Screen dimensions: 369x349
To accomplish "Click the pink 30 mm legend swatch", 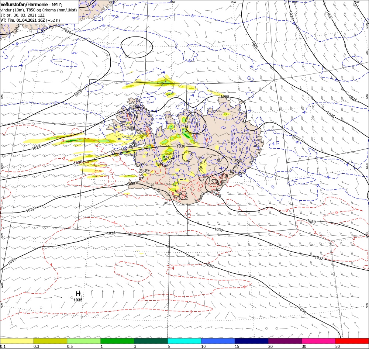I will point(319,341).
